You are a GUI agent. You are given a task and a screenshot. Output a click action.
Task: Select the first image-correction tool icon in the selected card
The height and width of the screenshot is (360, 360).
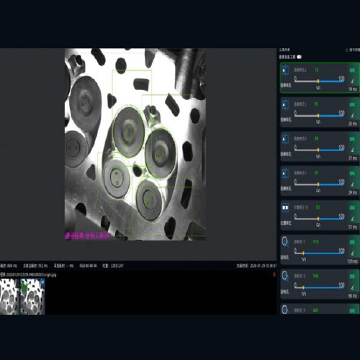pyautogui.click(x=285, y=71)
